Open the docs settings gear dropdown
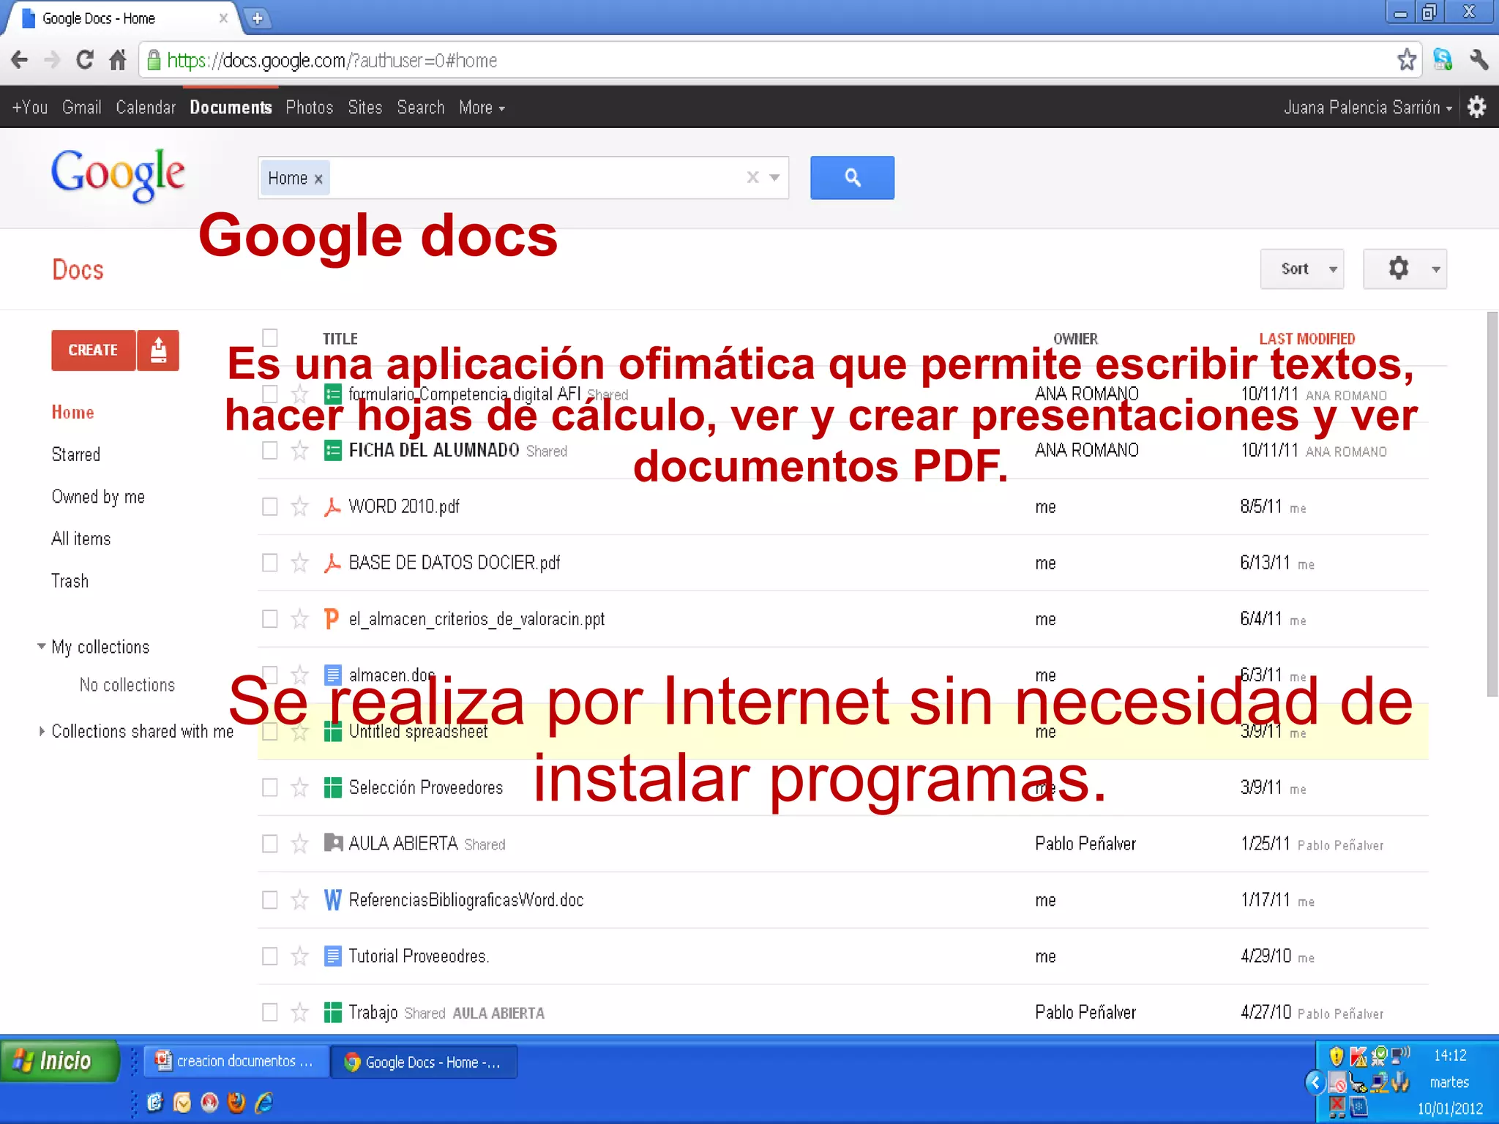 click(1405, 269)
